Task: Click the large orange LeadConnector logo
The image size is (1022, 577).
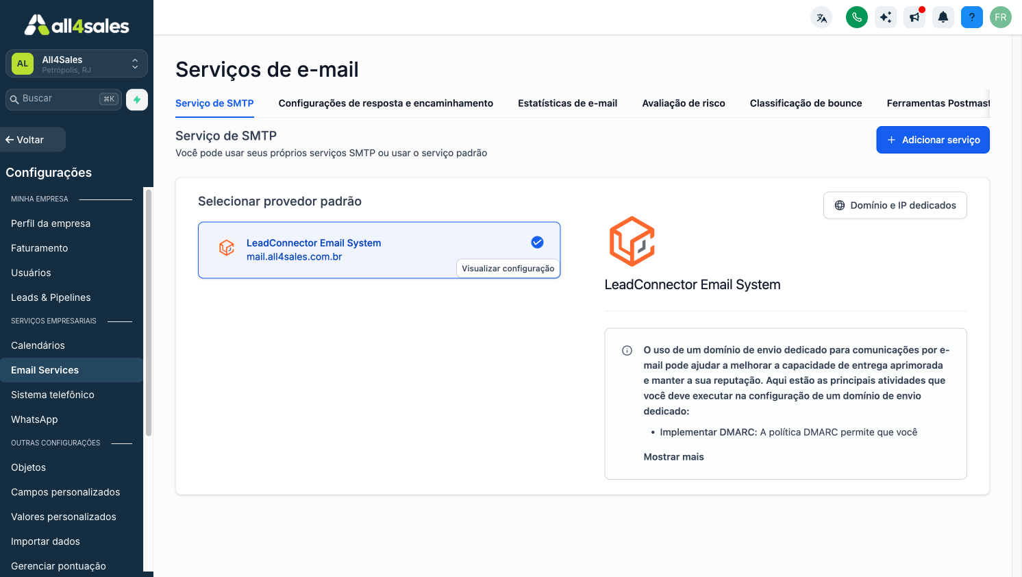Action: coord(632,241)
